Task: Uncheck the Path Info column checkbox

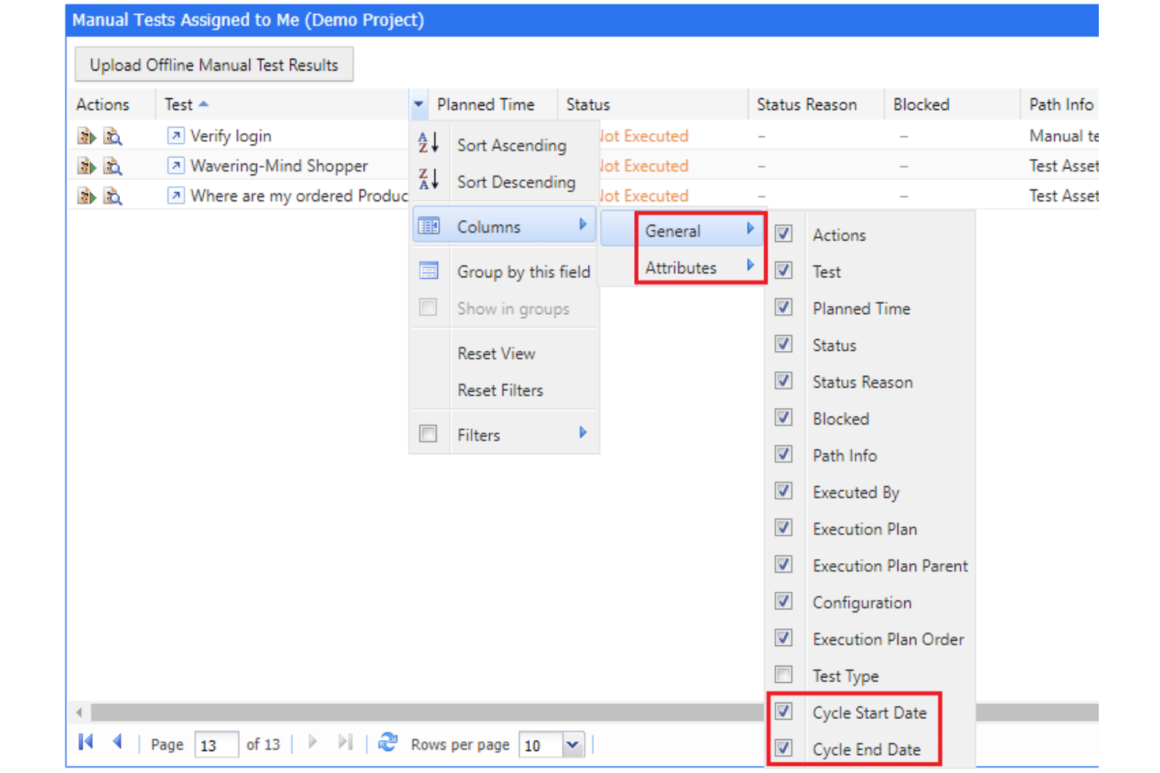Action: click(x=783, y=454)
